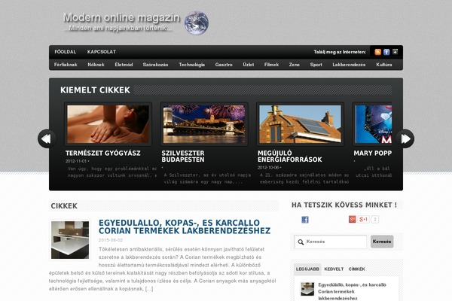
Task: Open the Mary Poppins poster thumbnail
Action: [x=374, y=124]
